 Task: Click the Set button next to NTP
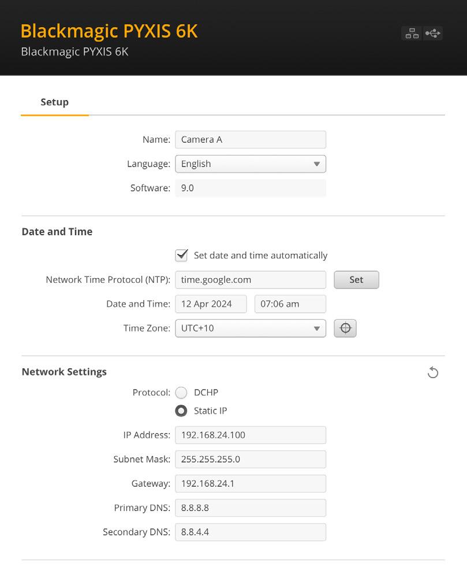coord(356,280)
